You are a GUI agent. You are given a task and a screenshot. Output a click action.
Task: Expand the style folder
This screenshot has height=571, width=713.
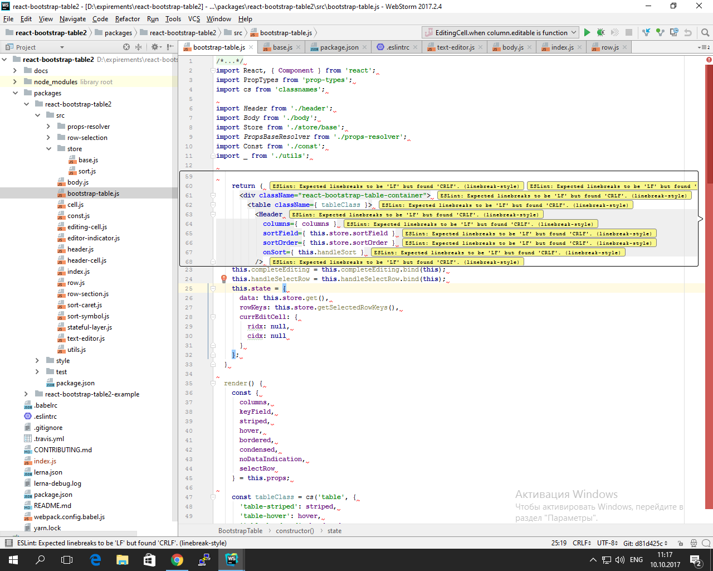coord(37,361)
